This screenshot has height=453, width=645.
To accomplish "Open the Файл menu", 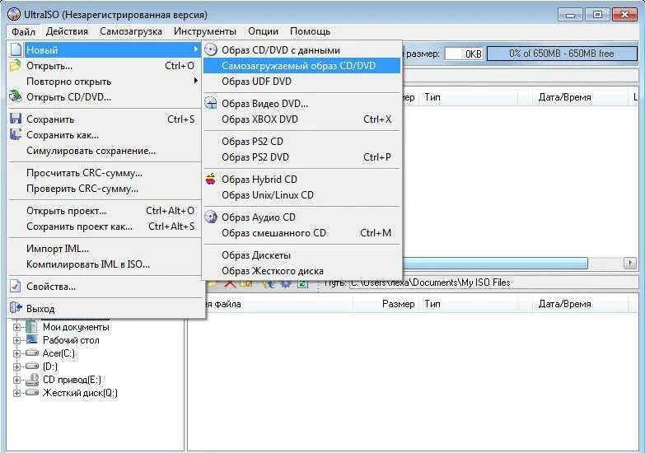I will tap(23, 31).
